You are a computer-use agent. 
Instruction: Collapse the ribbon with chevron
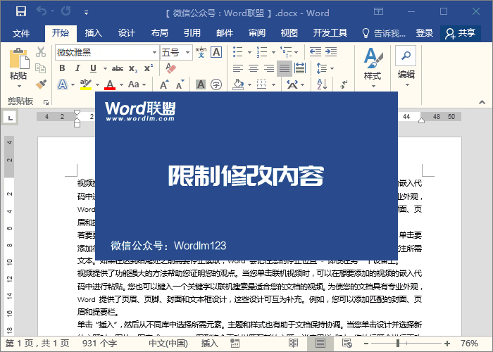tap(482, 102)
